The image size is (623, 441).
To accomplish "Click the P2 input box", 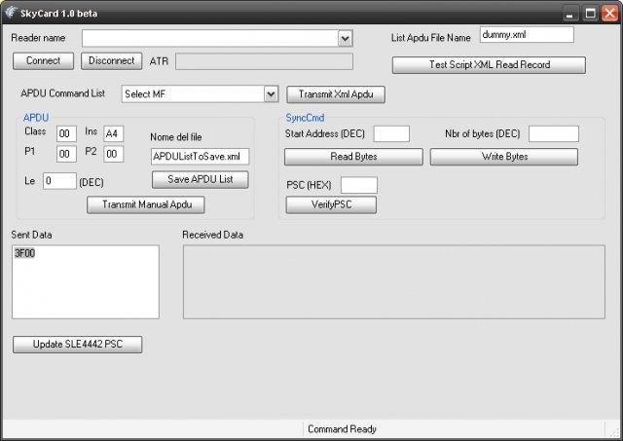I will [113, 154].
